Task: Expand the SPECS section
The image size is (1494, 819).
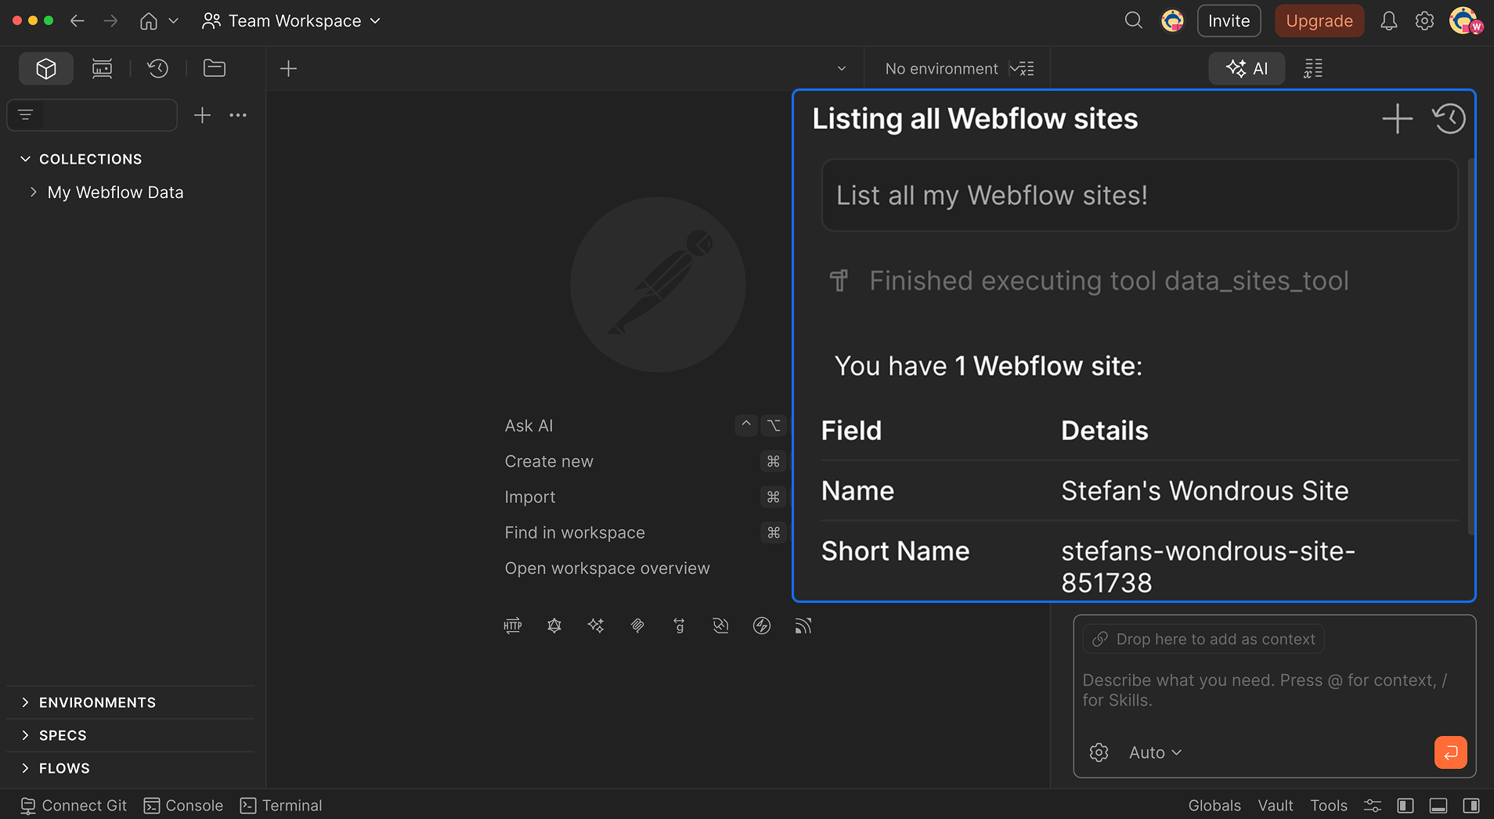Action: point(25,735)
